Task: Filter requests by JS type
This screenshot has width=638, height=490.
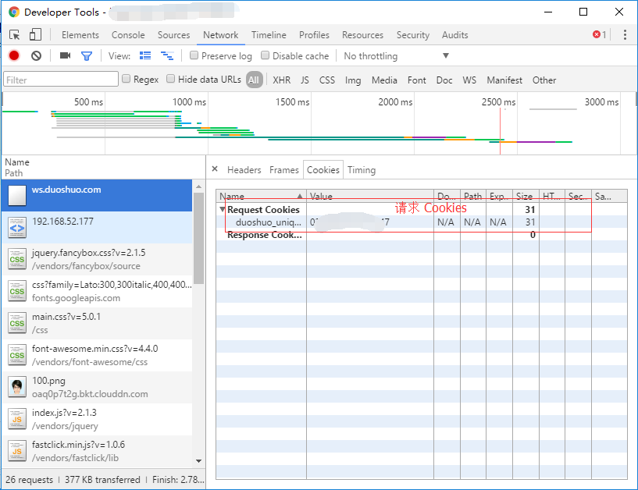Action: pyautogui.click(x=305, y=80)
